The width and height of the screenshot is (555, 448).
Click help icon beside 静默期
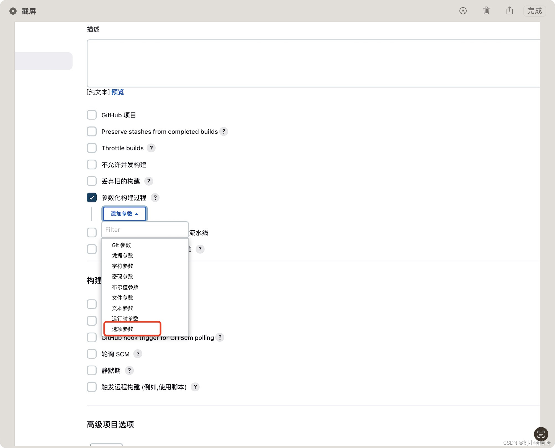tap(129, 371)
